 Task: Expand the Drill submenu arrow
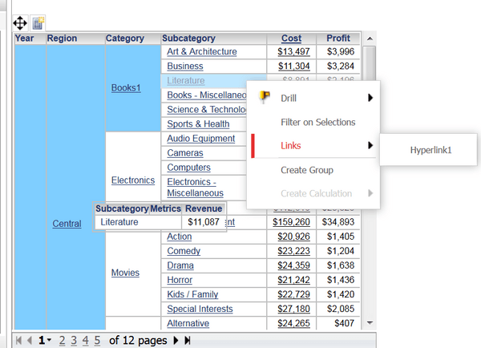370,98
